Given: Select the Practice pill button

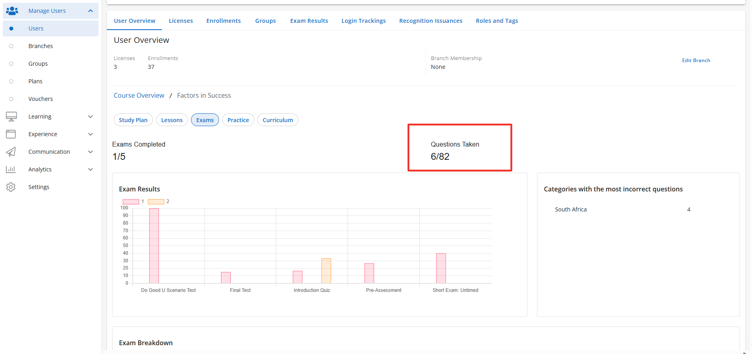Looking at the screenshot, I should tap(238, 120).
